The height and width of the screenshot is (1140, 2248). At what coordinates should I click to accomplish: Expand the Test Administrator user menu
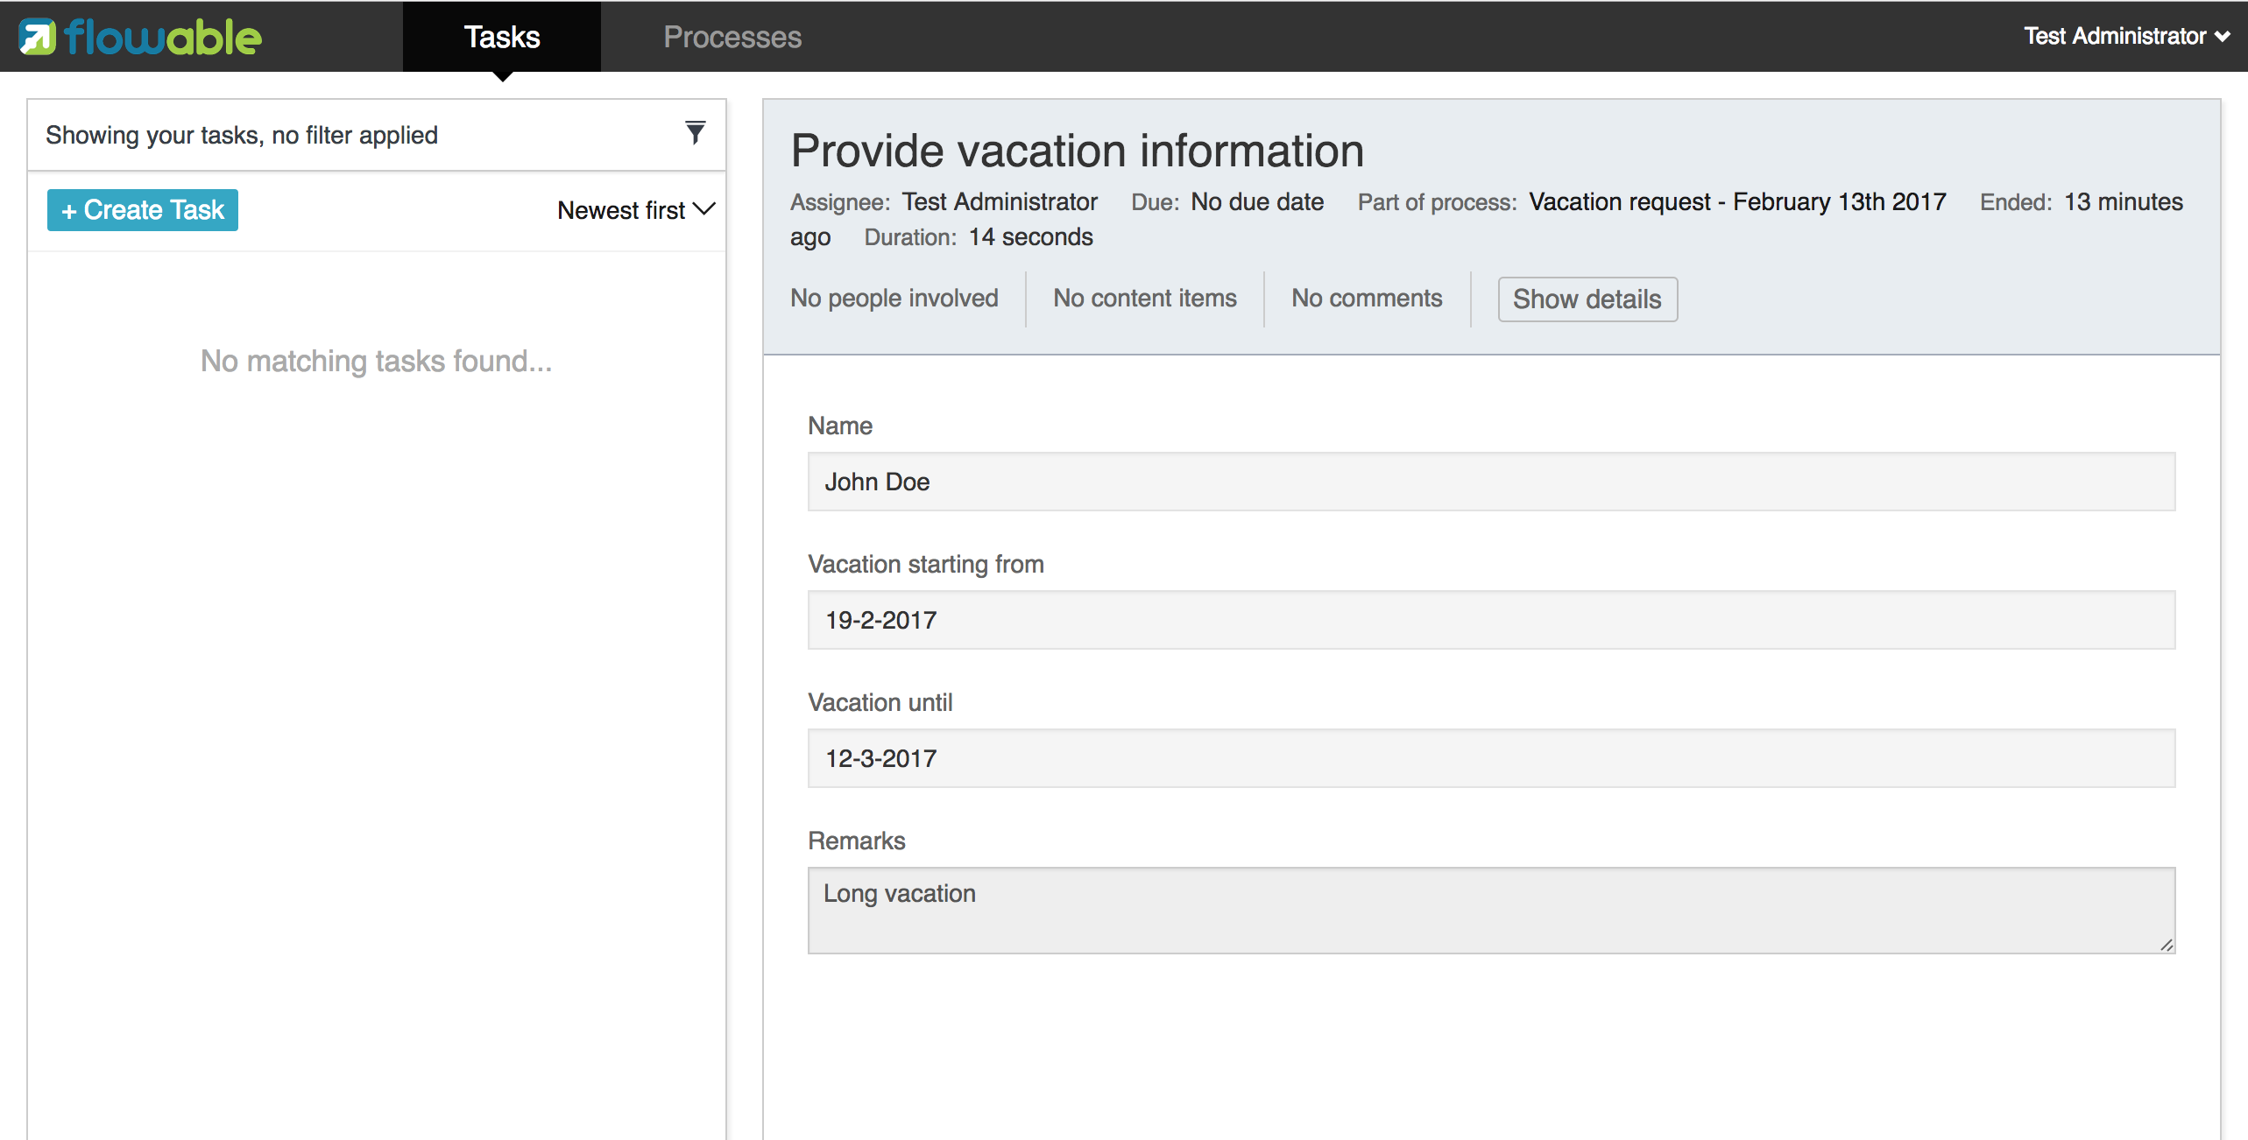[x=2126, y=36]
